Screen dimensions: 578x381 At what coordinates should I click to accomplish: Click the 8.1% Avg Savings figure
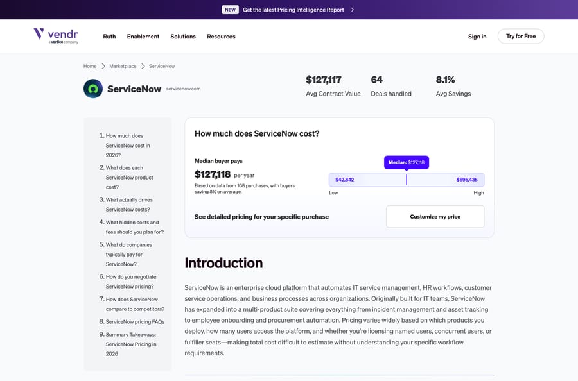(445, 80)
